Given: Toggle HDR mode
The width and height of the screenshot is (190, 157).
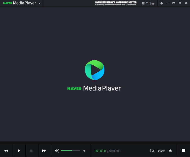Looking at the screenshot, I should (x=161, y=151).
